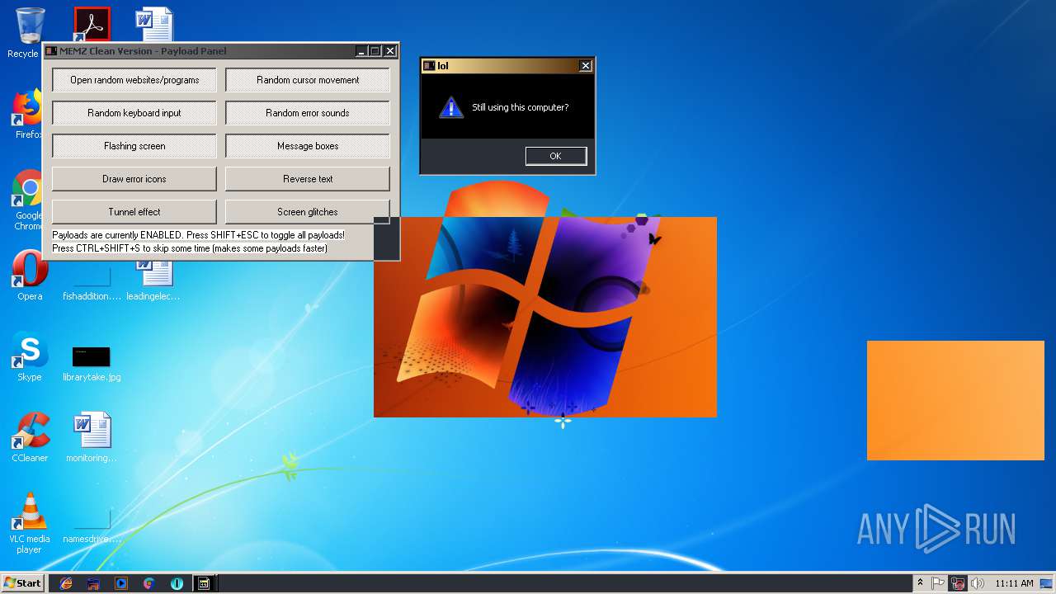Close the lol message box

coord(586,66)
